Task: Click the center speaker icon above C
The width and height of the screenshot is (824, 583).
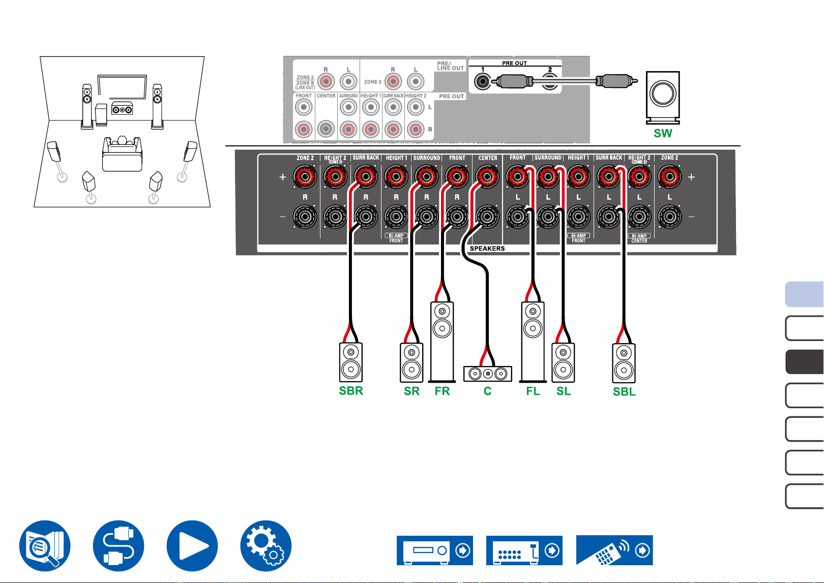Action: [488, 374]
